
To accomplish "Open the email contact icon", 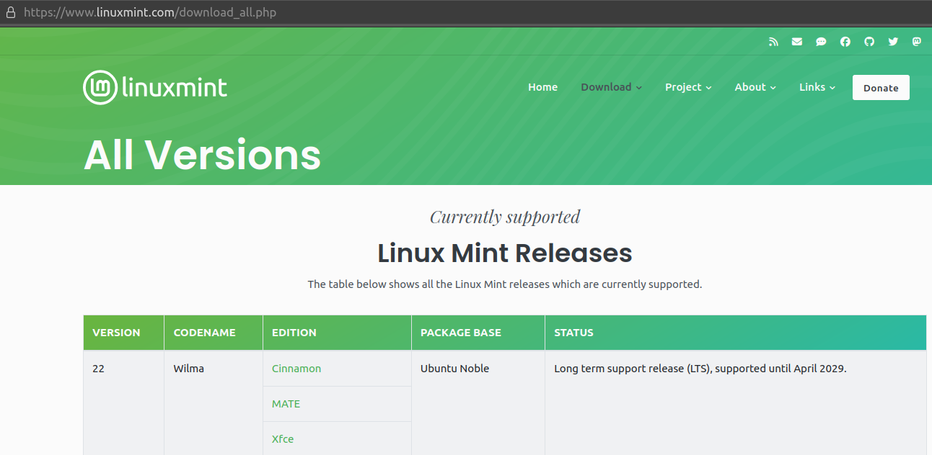I will 797,41.
